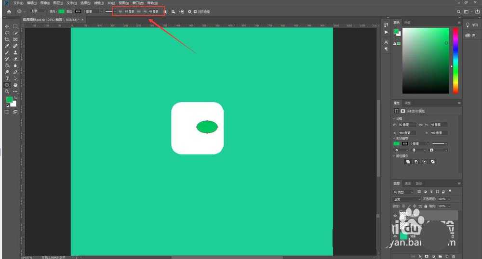Screen dimensions: 482x259
Task: Click the search icon at top right
Action: (459, 11)
